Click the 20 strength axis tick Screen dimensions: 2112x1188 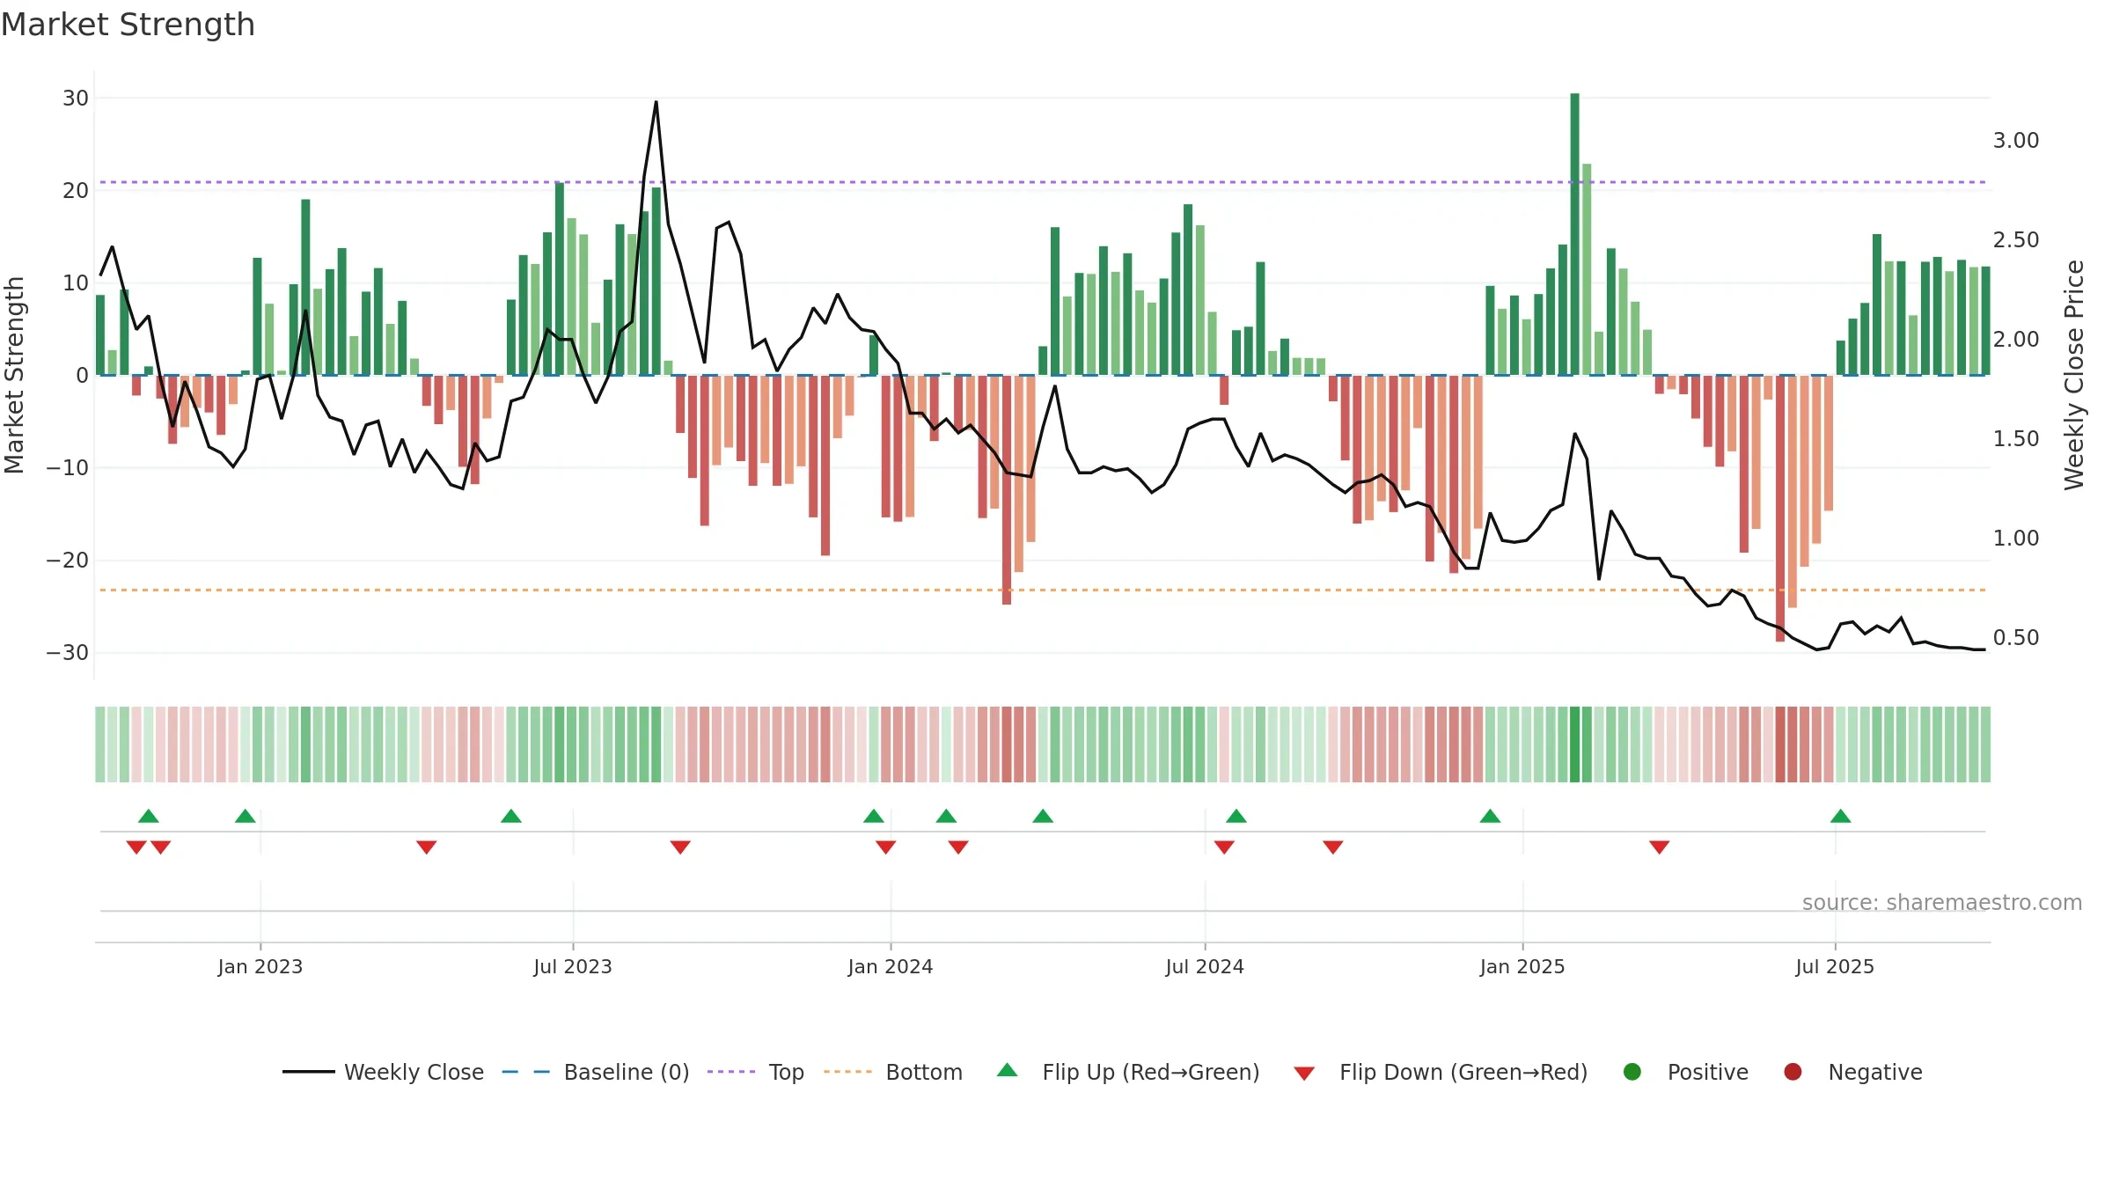click(76, 190)
